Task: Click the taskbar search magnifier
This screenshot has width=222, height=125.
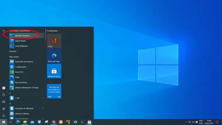Action: (11, 122)
